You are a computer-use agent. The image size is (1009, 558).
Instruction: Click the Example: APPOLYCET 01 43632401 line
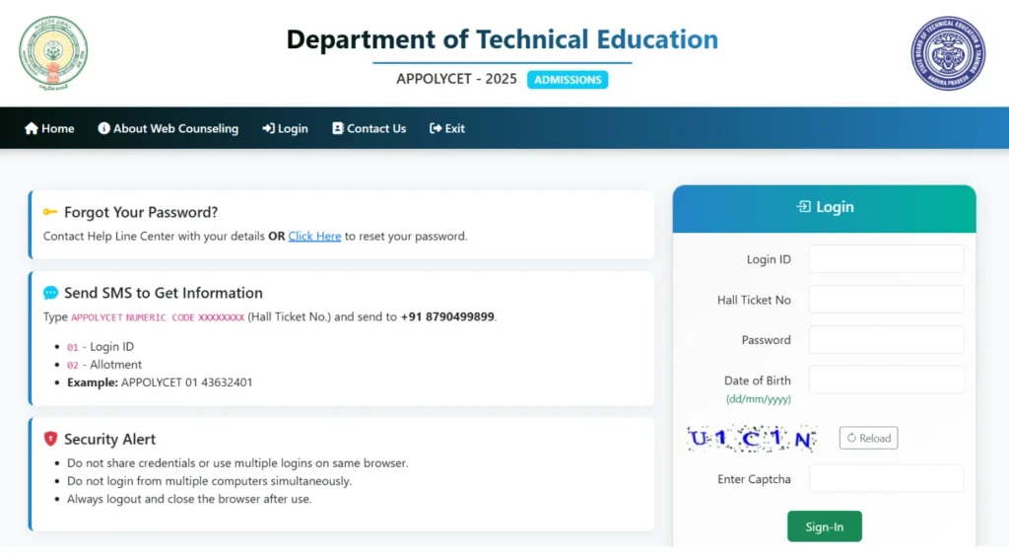[160, 383]
